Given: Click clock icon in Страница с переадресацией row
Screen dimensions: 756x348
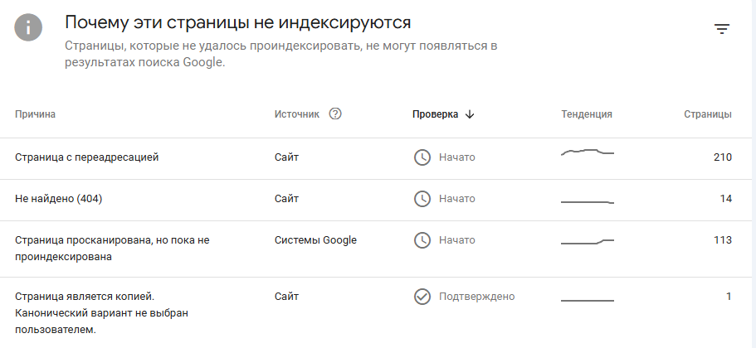Looking at the screenshot, I should click(x=422, y=157).
